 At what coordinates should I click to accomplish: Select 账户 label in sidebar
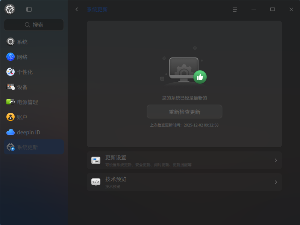click(22, 117)
